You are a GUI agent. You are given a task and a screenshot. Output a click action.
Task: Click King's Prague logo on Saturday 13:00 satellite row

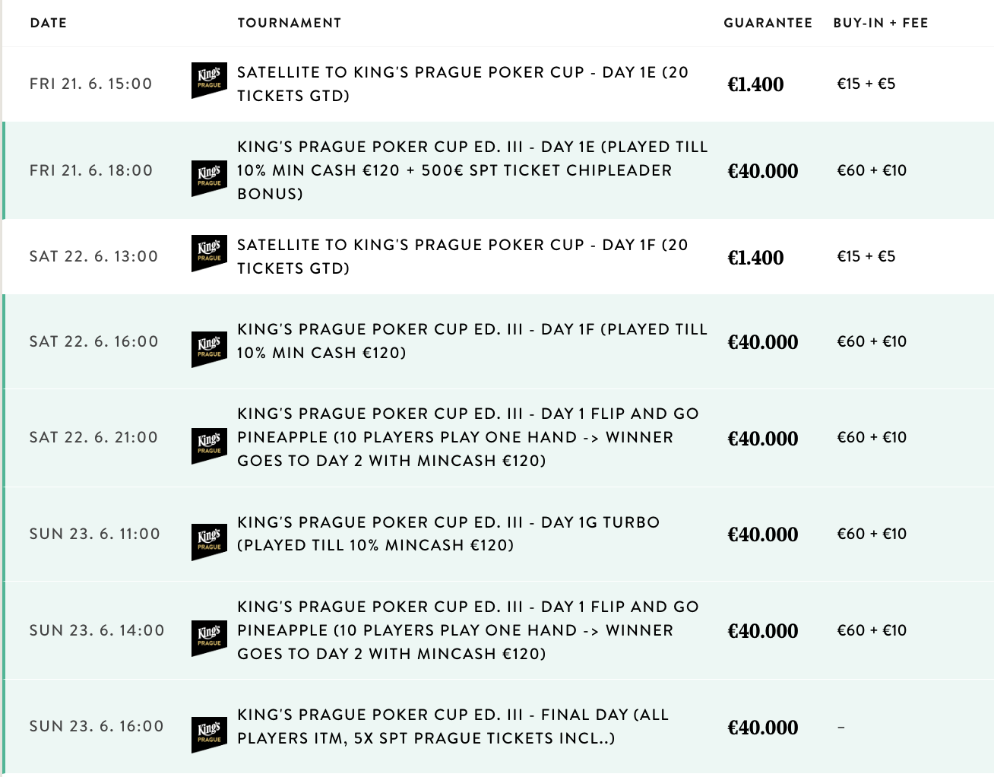(209, 253)
